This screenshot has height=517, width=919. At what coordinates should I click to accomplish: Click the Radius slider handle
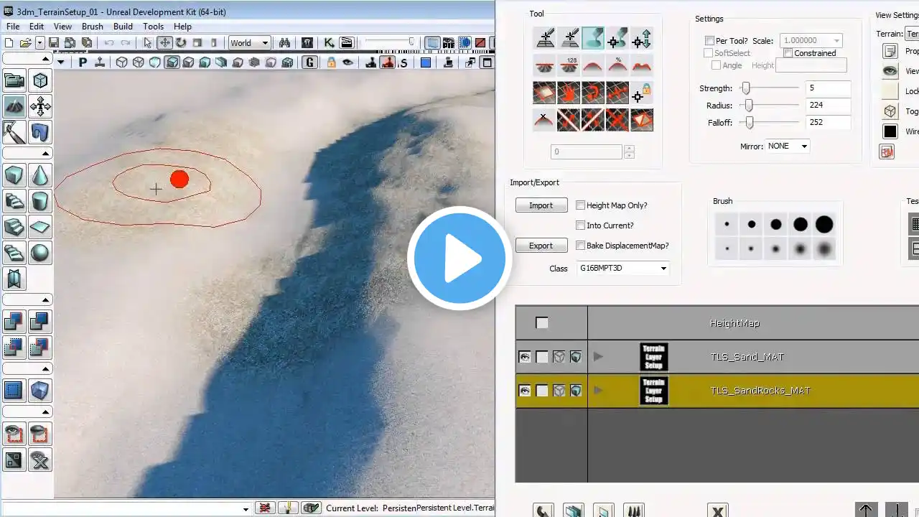[748, 106]
